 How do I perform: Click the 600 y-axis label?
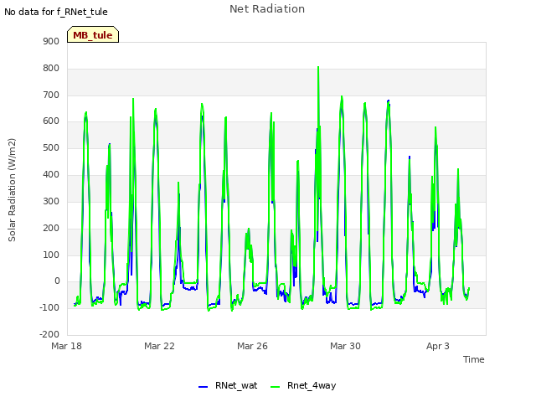click(x=51, y=121)
